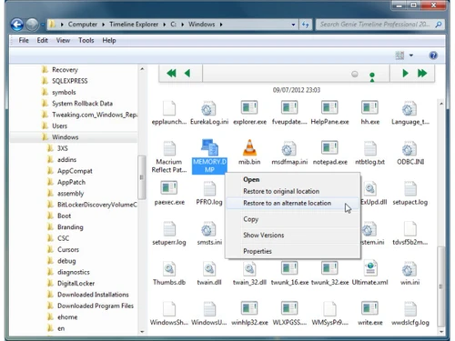Select the AppCompat folder in the tree
Viewport: 455px width, 341px height.
tap(75, 171)
